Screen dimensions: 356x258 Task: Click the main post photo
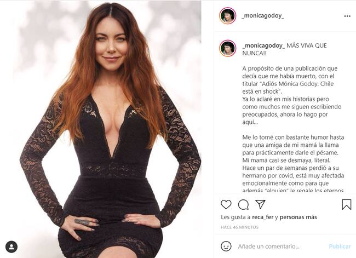107,129
